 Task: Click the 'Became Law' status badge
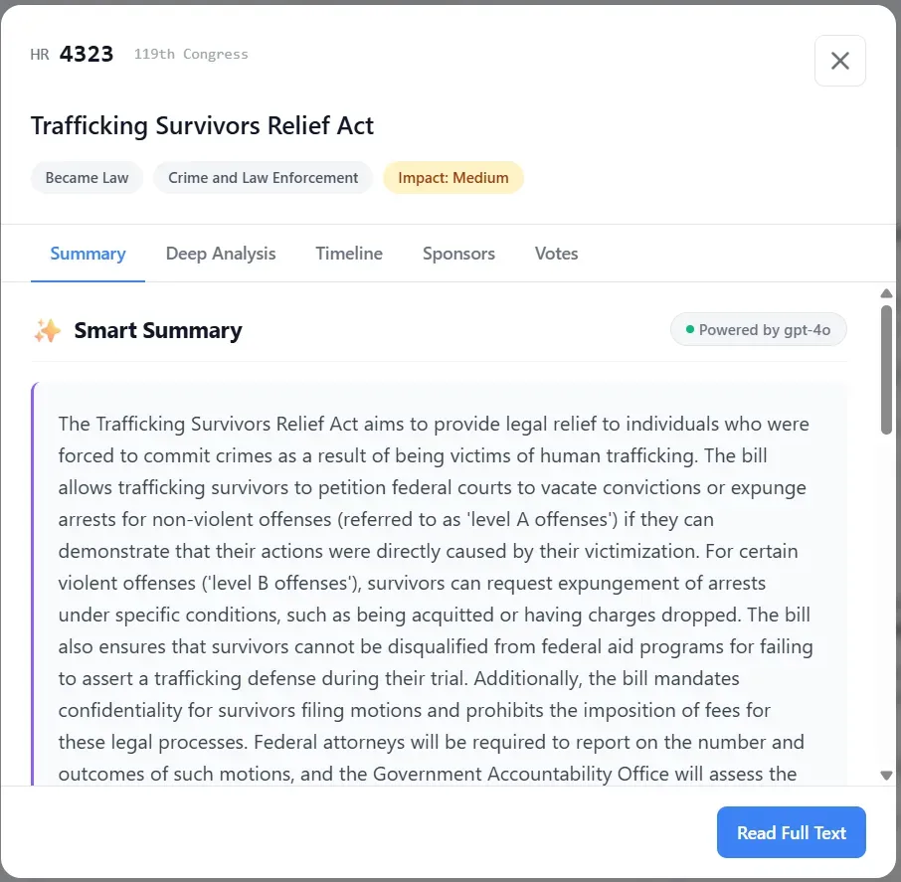(87, 177)
